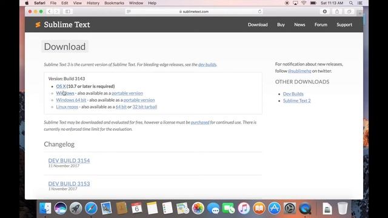Open the Support nav link
The image size is (388, 218).
[344, 24]
